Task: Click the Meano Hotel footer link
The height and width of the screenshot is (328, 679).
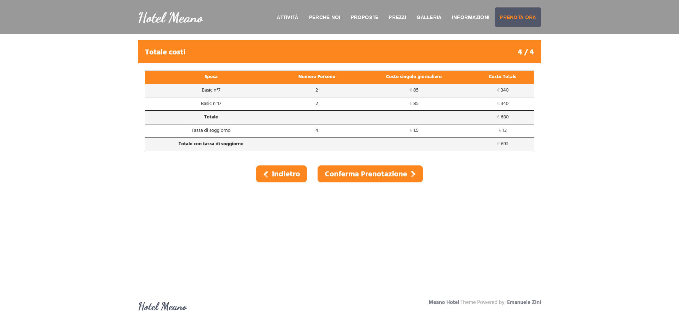Action: (443, 302)
